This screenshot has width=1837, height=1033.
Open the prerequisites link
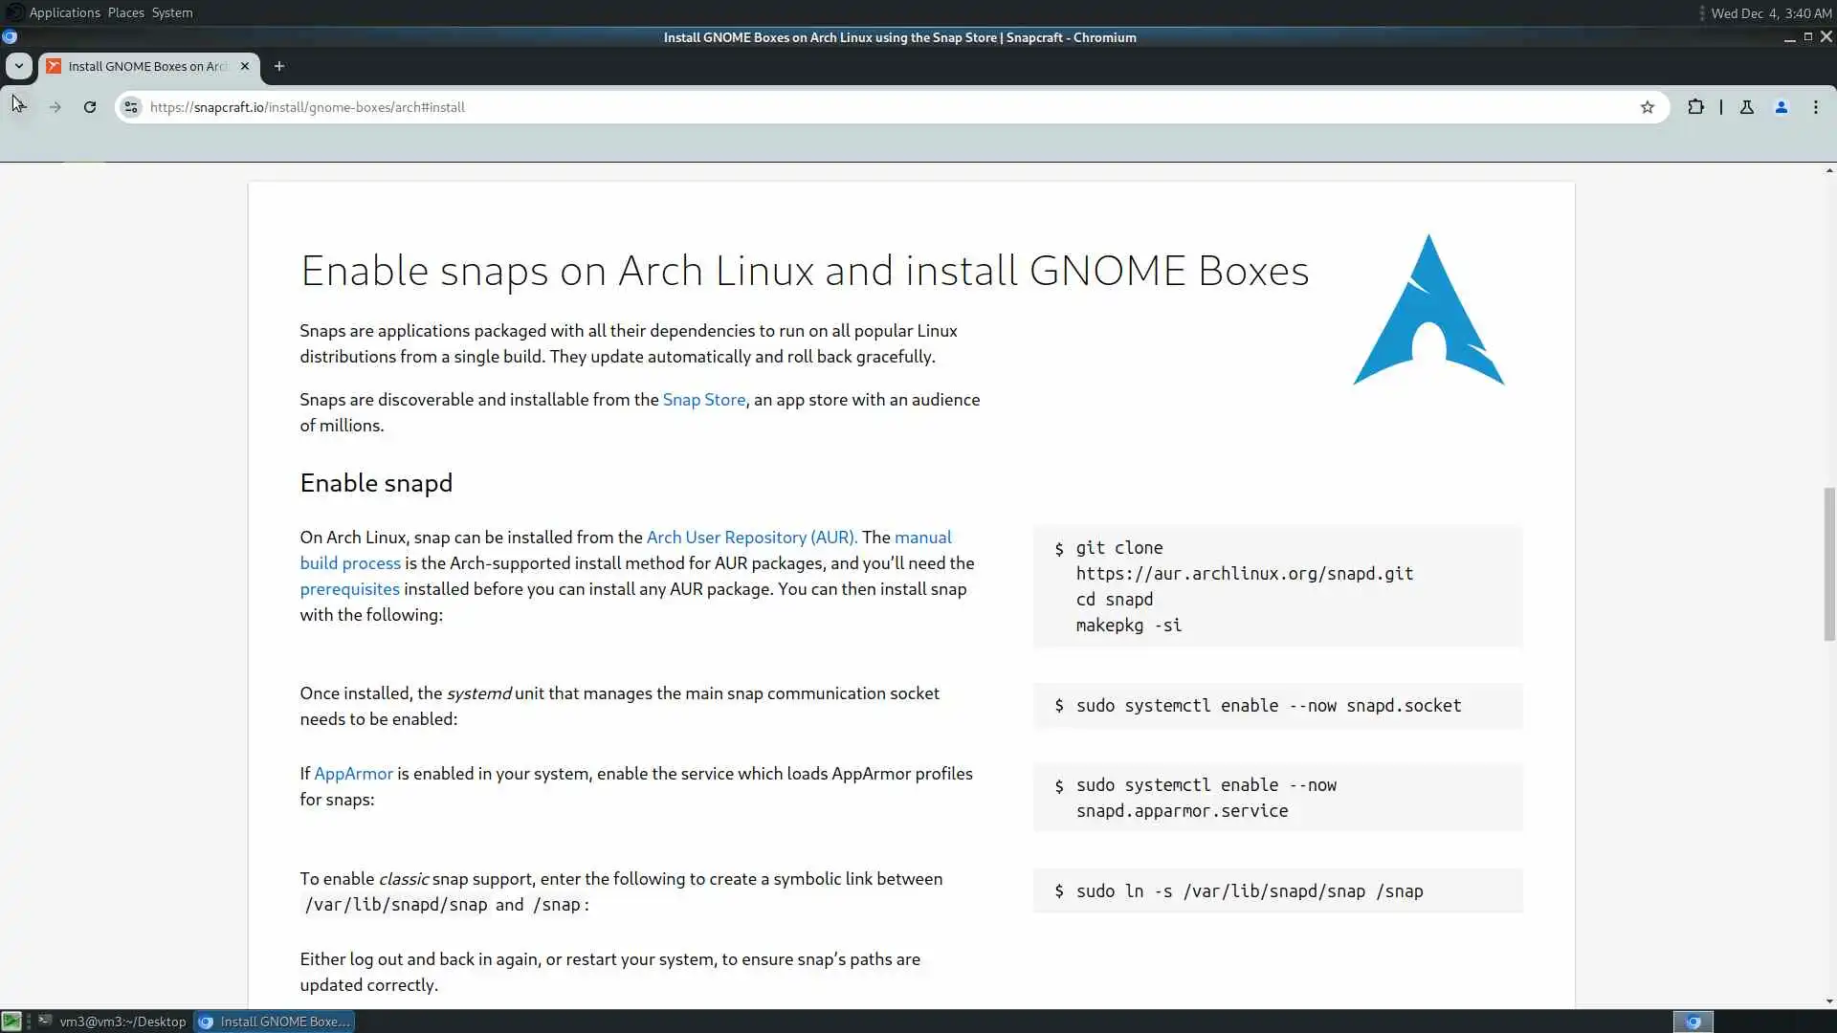(x=349, y=589)
